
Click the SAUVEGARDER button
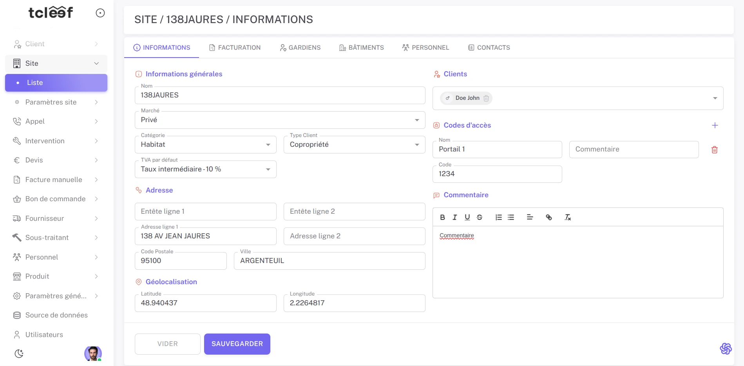(237, 344)
